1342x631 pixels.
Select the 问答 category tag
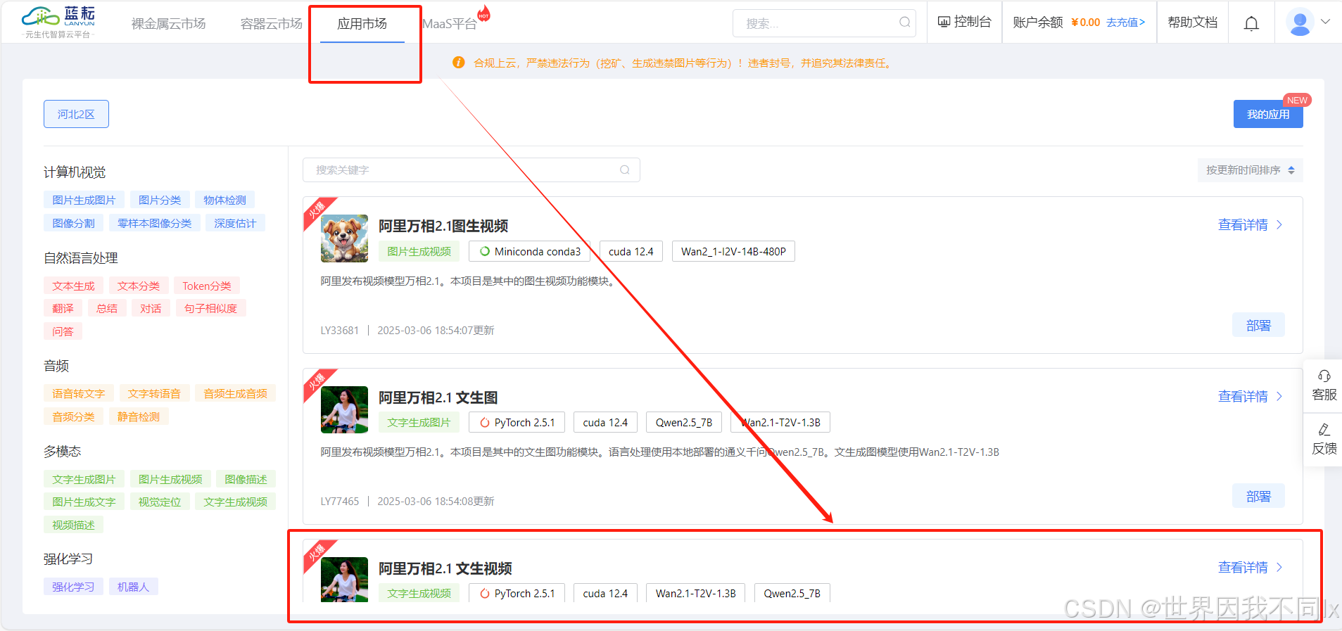coord(63,331)
